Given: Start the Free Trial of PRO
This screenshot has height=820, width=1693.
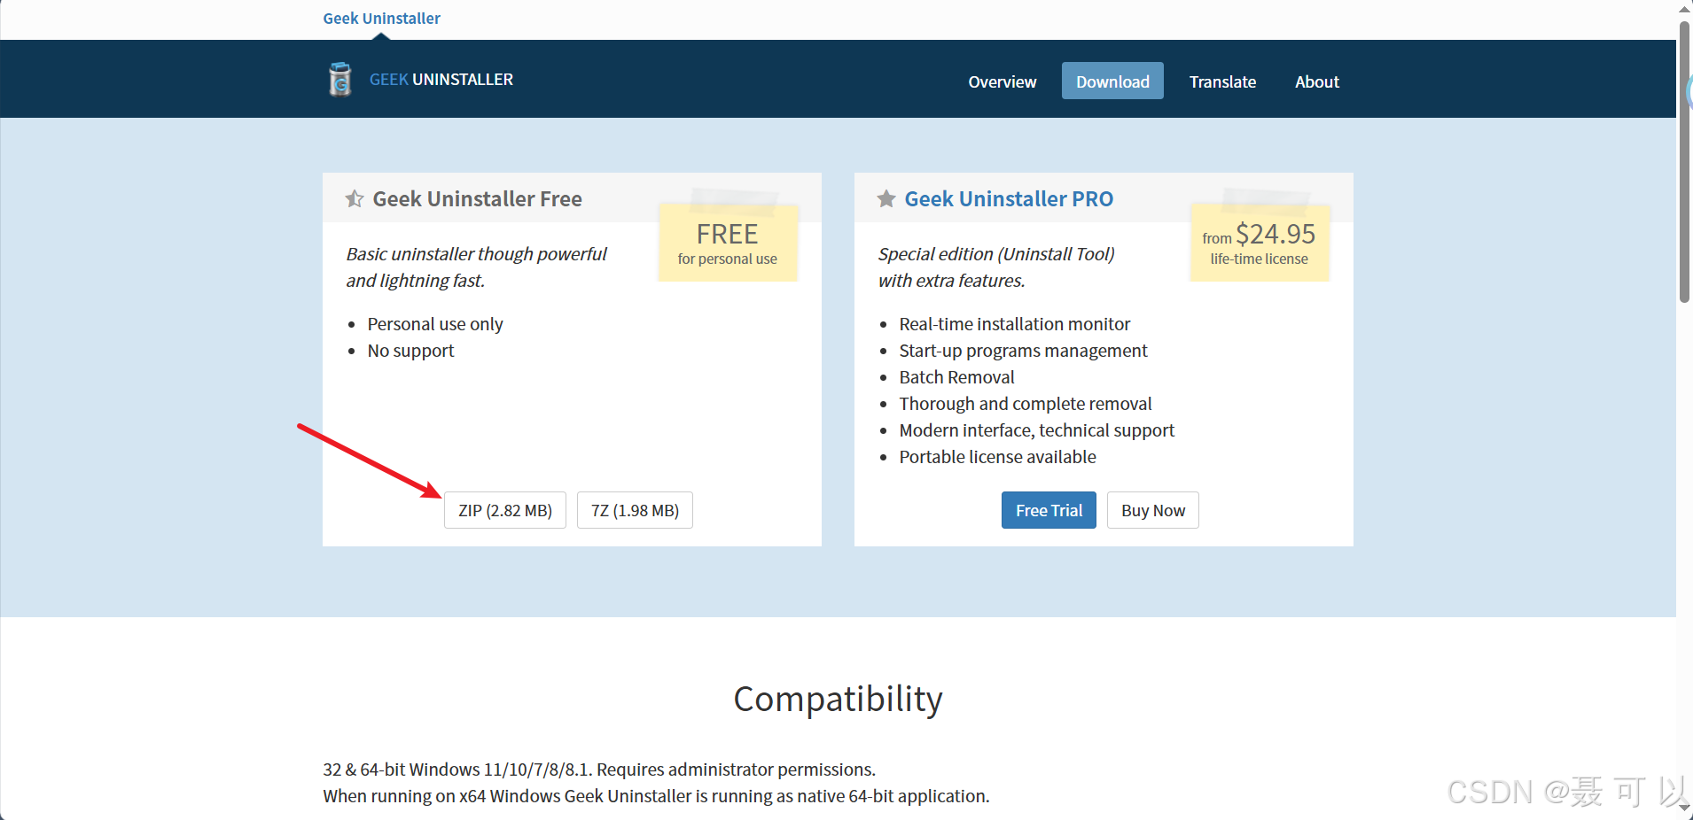Looking at the screenshot, I should point(1049,510).
